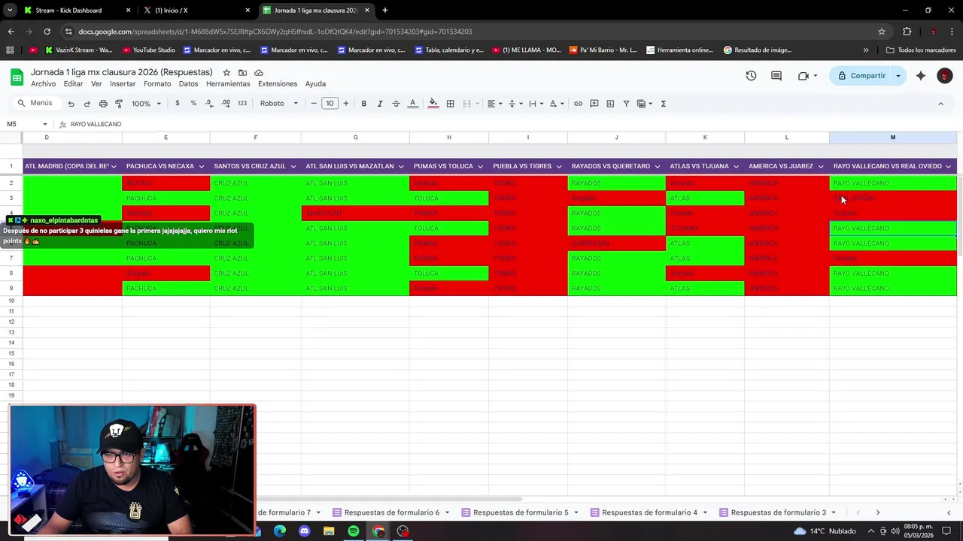Open the borders tool

(x=450, y=104)
